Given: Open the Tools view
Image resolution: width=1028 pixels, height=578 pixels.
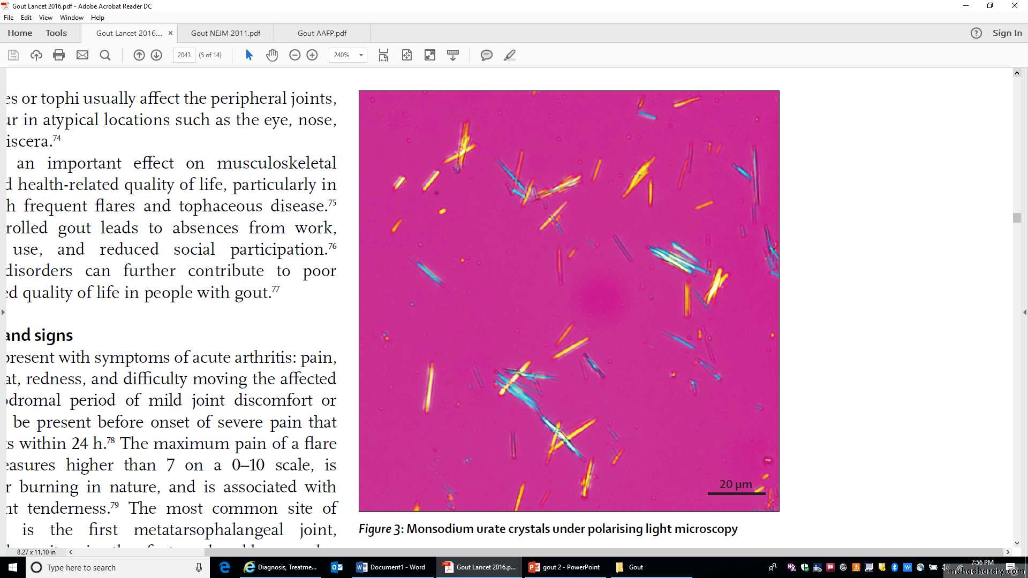Looking at the screenshot, I should pyautogui.click(x=56, y=33).
